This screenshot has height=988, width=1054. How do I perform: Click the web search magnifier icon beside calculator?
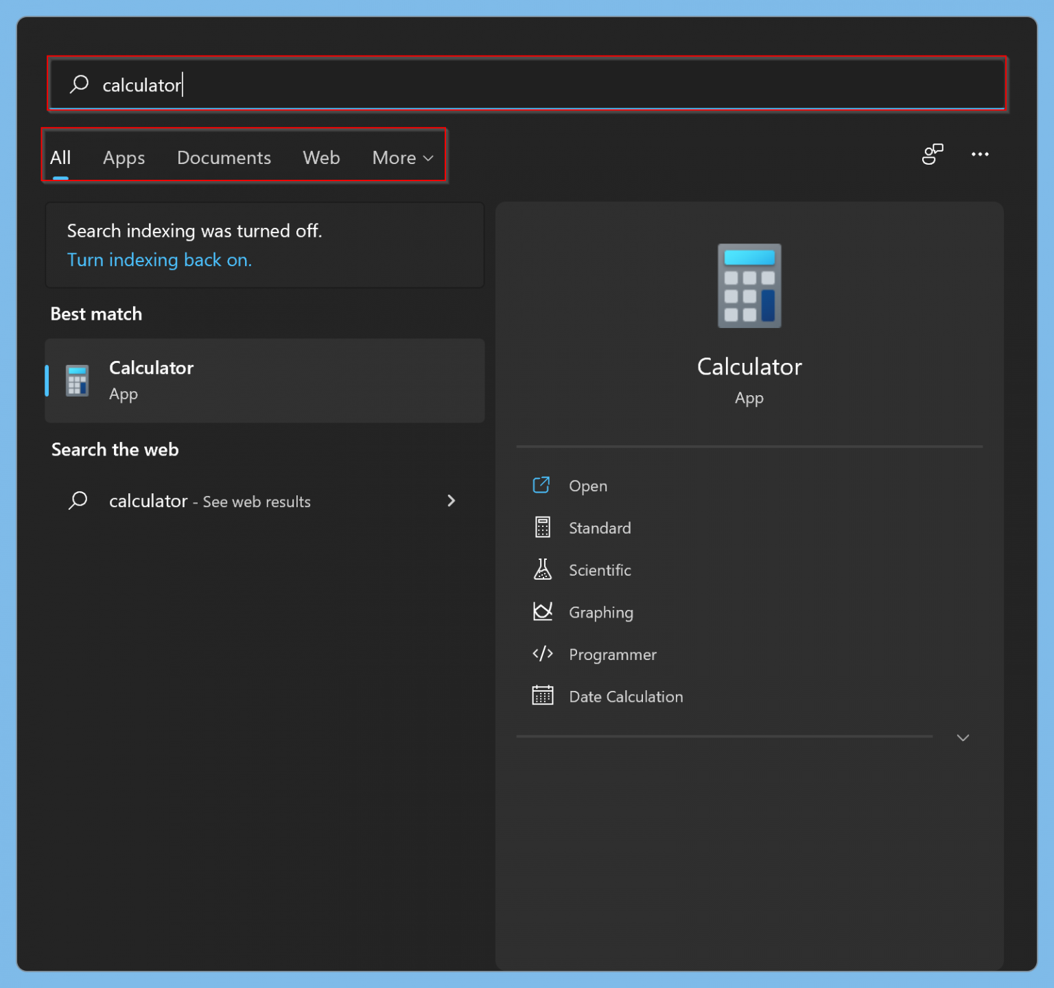(x=78, y=500)
